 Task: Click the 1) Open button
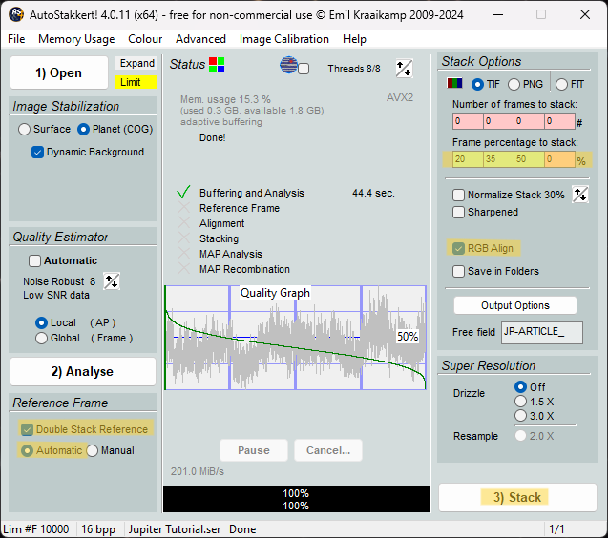[59, 72]
